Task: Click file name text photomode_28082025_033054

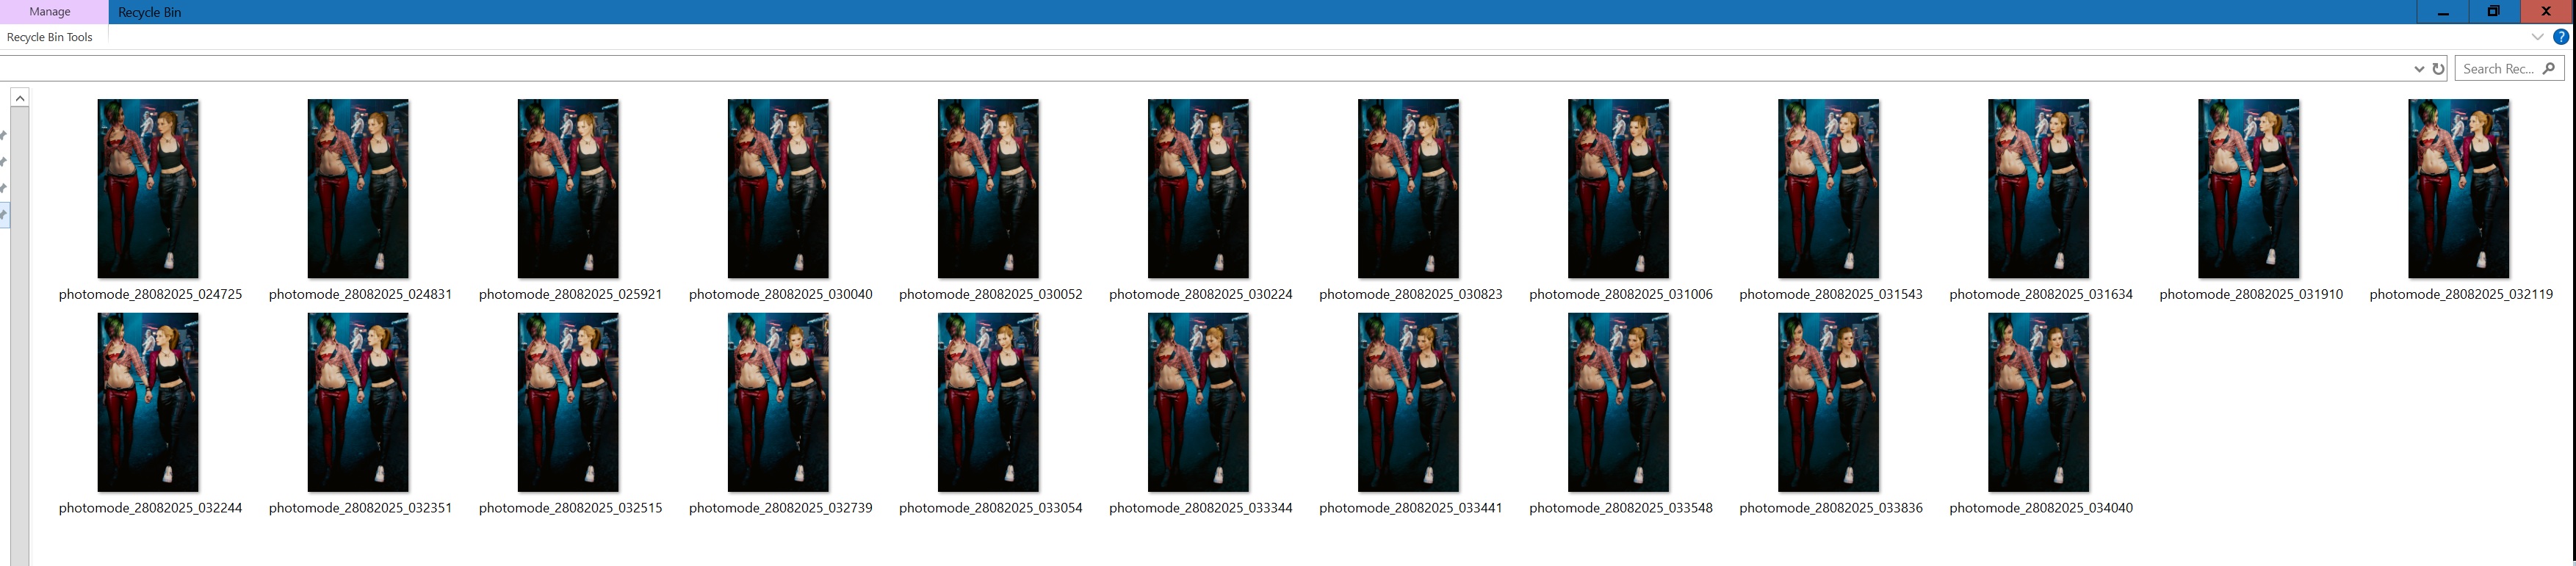Action: coord(990,508)
